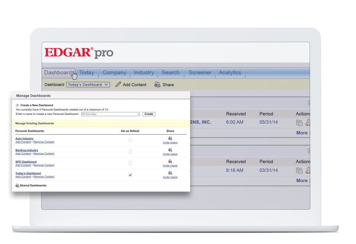This screenshot has width=356, height=244.
Task: Click the Add Content pencil icon
Action: pos(118,85)
